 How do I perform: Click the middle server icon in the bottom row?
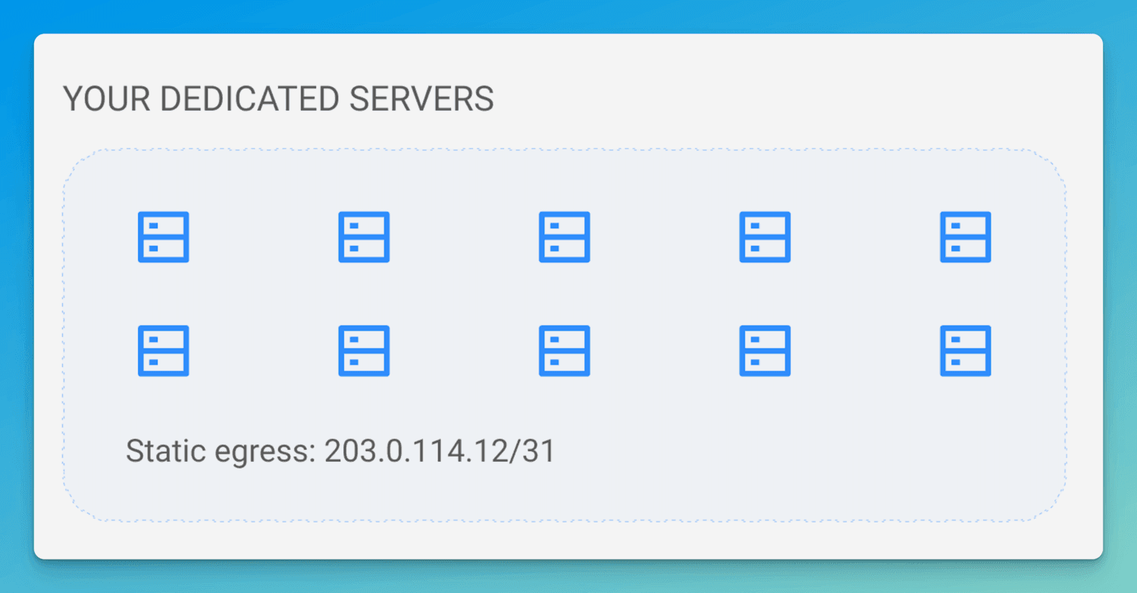point(564,350)
